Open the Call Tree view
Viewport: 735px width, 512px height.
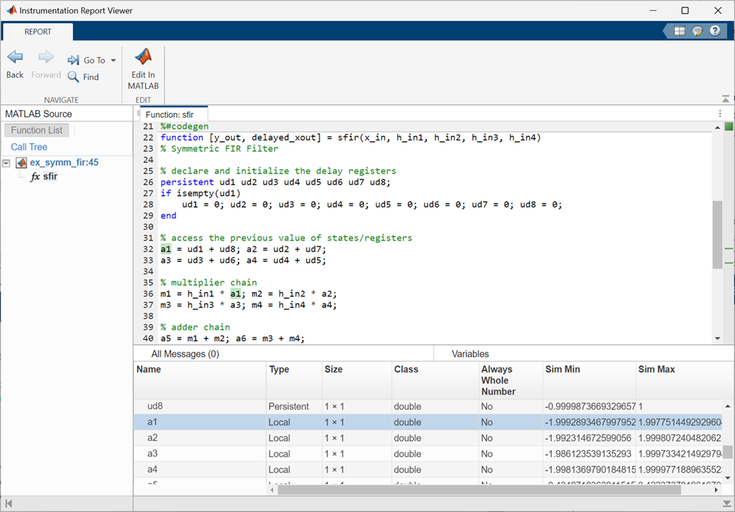coord(29,146)
